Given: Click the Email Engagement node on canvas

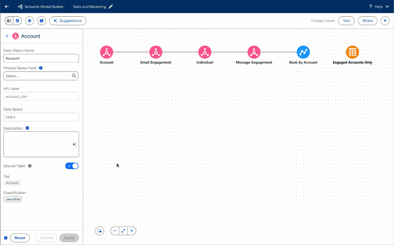Looking at the screenshot, I should point(156,52).
